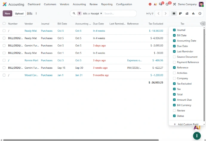Enable the Review column
206x141 pixels.
(x=174, y=111)
